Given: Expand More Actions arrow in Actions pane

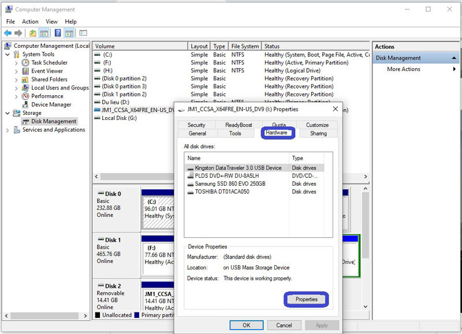Looking at the screenshot, I should tap(454, 69).
